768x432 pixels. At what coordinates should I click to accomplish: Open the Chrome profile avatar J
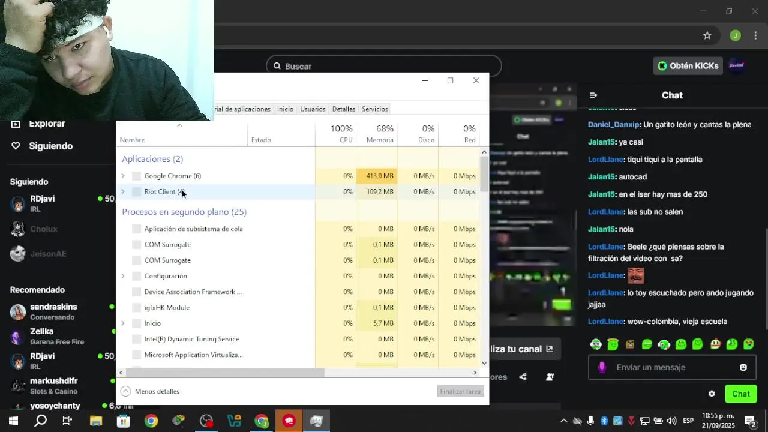[735, 35]
